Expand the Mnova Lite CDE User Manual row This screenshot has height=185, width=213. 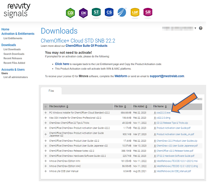[46, 171]
